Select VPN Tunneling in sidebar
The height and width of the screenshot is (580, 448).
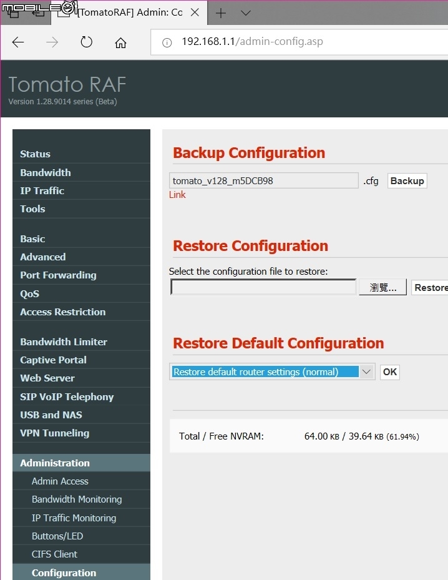(x=54, y=433)
